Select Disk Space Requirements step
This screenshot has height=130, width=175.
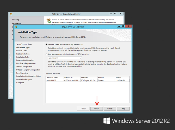pyautogui.click(x=26, y=63)
